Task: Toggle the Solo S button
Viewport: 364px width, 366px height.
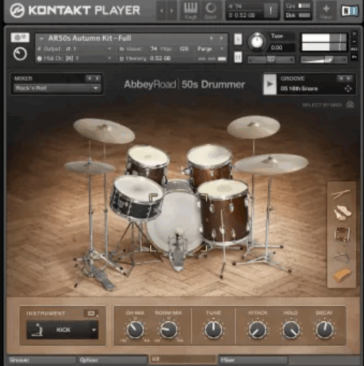Action: [238, 39]
